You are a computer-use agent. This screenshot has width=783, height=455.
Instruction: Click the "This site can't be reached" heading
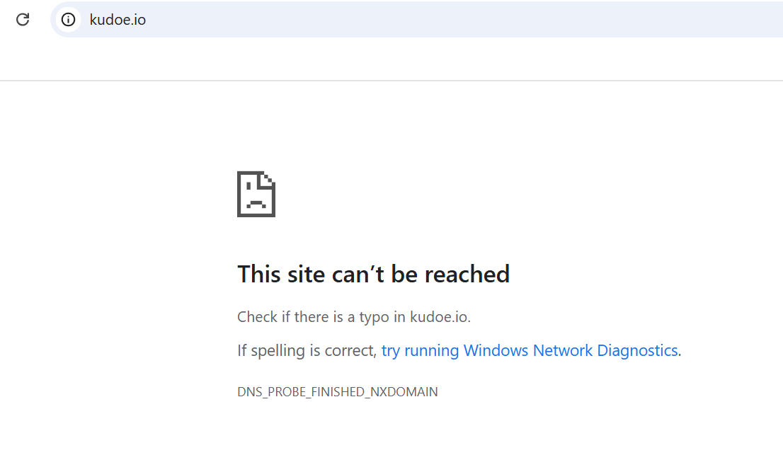point(373,274)
